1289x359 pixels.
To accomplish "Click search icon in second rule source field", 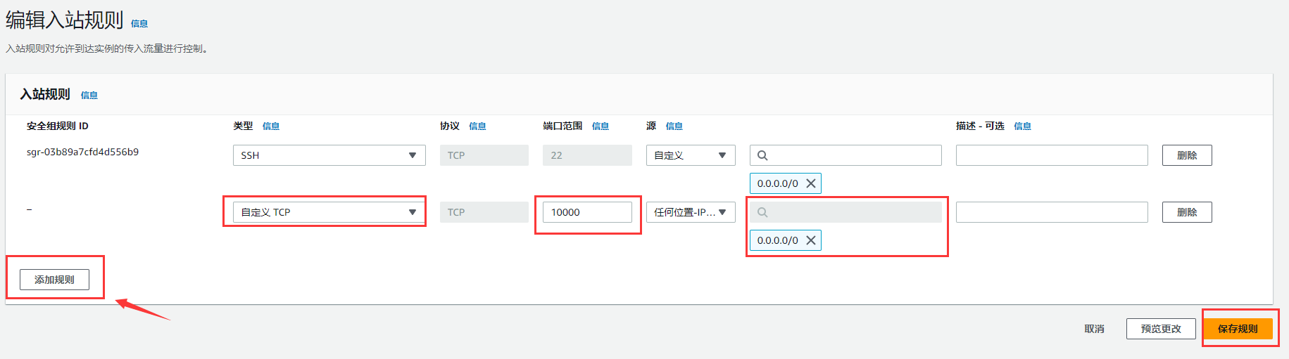I will [x=762, y=212].
